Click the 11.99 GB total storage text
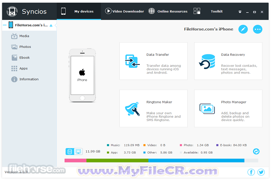Viewport: 272px width, 181px height. pyautogui.click(x=93, y=152)
